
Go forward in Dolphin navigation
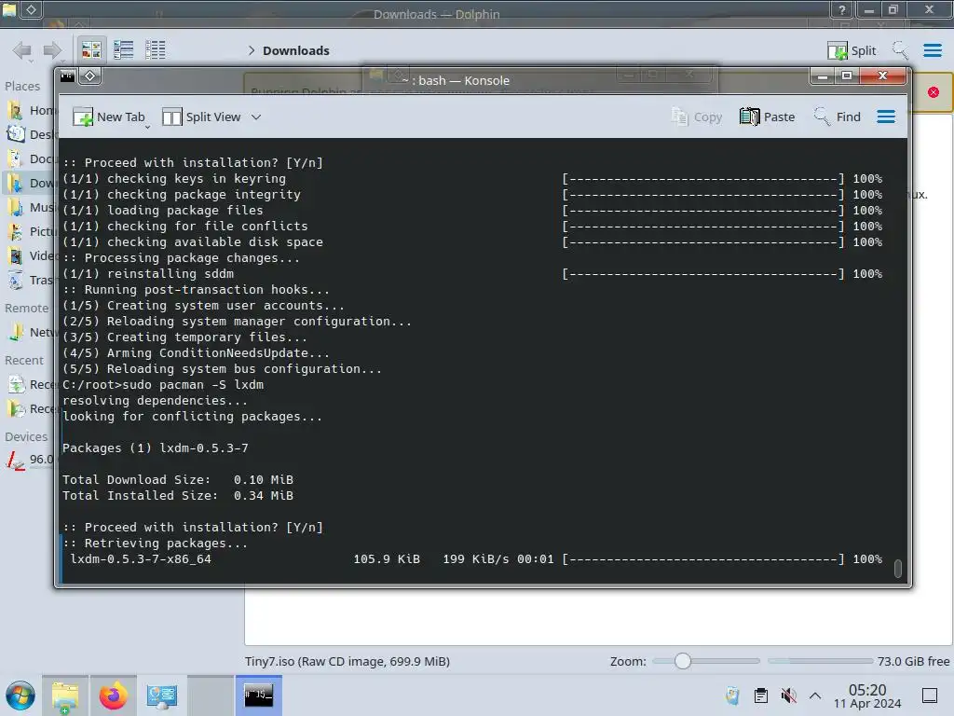pos(53,50)
